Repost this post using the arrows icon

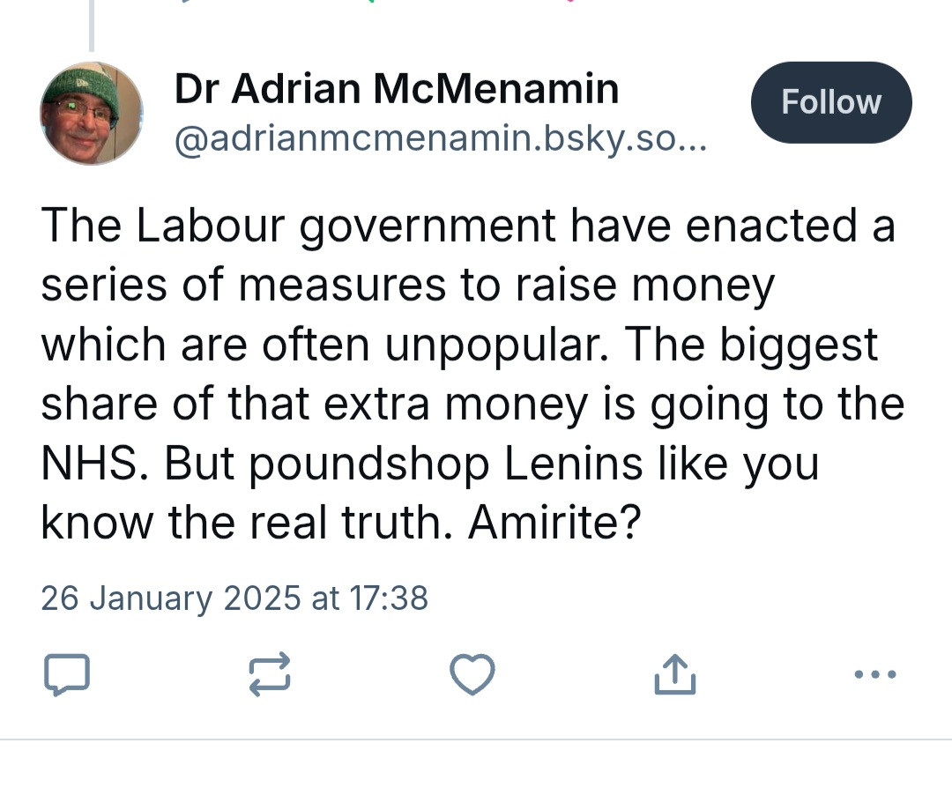[x=269, y=674]
